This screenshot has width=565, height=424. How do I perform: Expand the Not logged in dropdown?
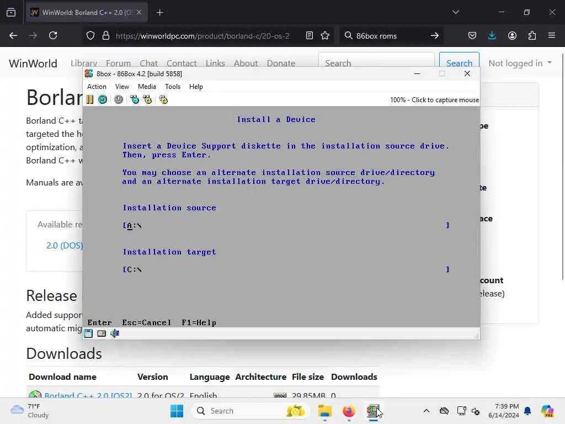click(x=520, y=63)
